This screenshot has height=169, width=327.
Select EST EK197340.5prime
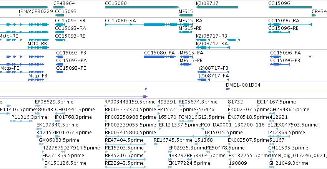[x=57, y=125]
